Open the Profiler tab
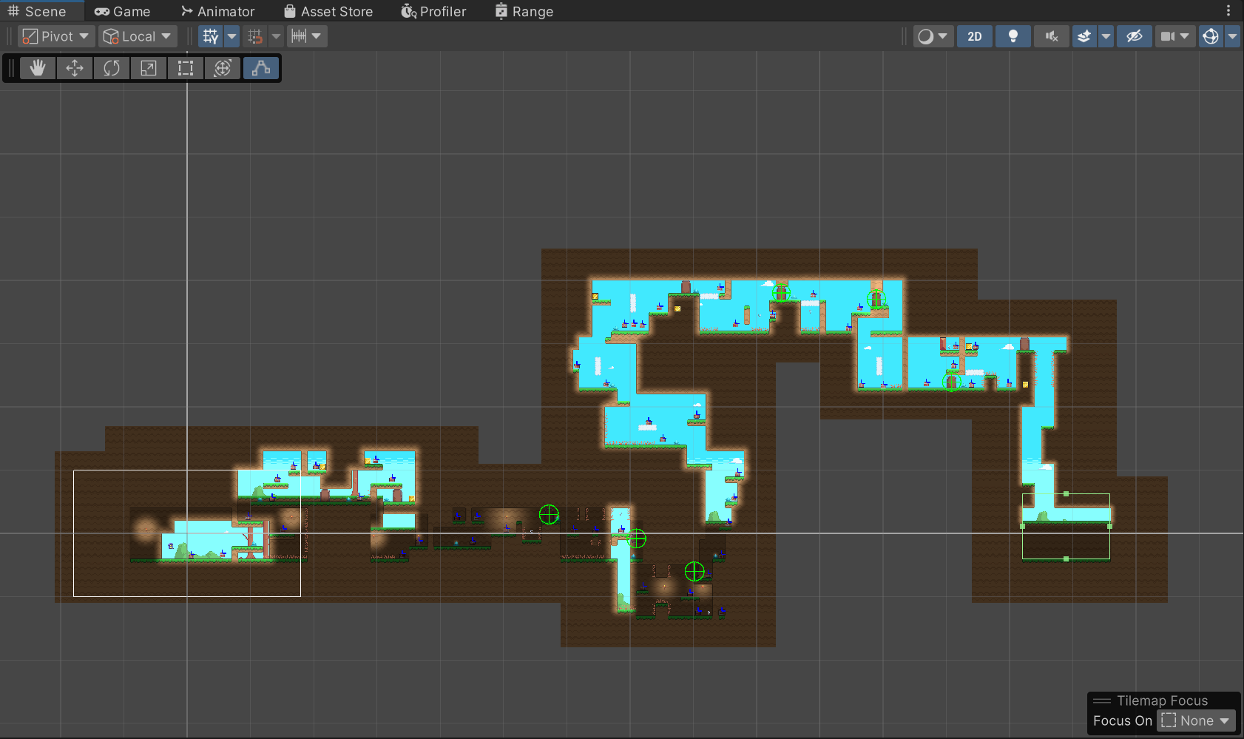Viewport: 1244px width, 739px height. 433,11
